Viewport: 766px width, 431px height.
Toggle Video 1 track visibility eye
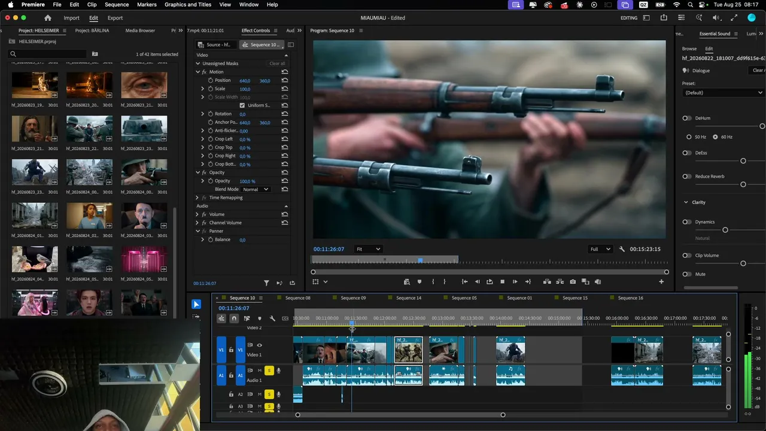(259, 345)
